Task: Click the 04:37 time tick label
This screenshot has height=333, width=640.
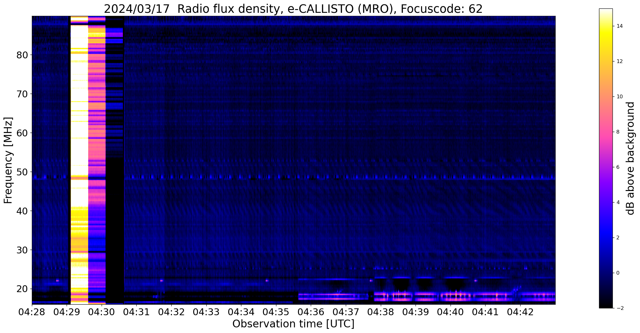Action: coord(346,312)
